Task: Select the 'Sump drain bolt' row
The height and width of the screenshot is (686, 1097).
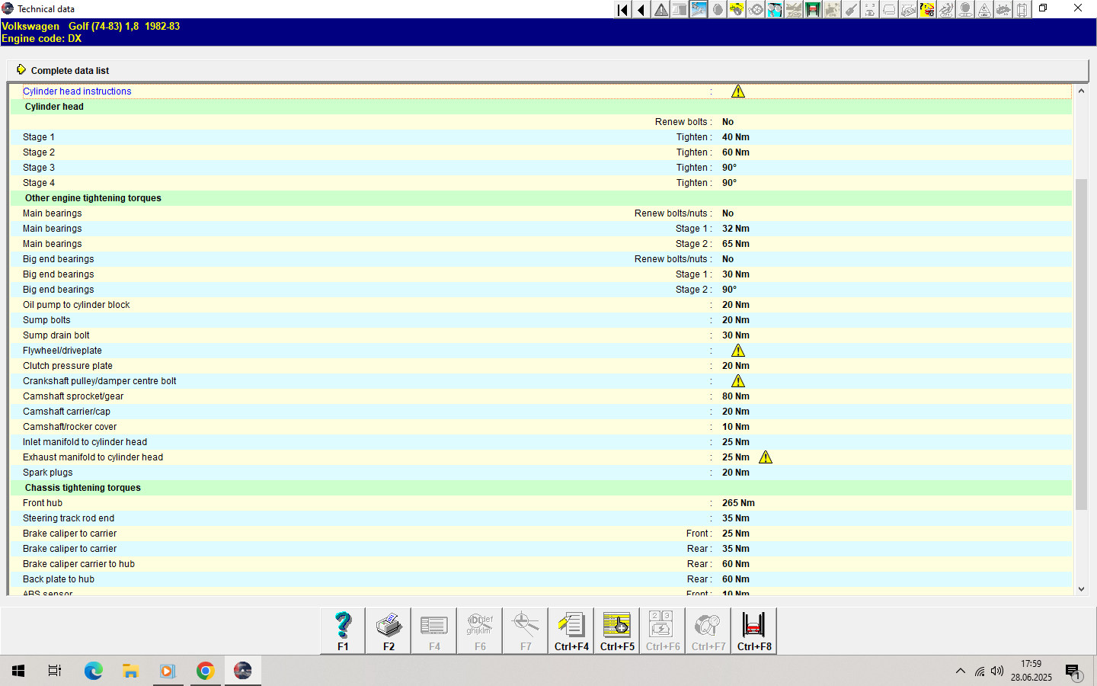Action: pos(541,335)
